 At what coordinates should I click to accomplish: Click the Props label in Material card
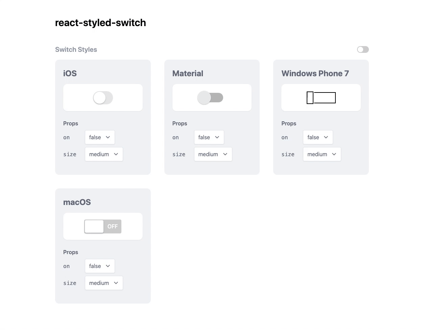click(180, 123)
